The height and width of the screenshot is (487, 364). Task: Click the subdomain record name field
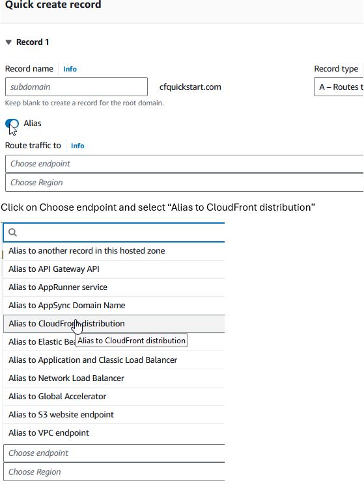click(x=76, y=87)
